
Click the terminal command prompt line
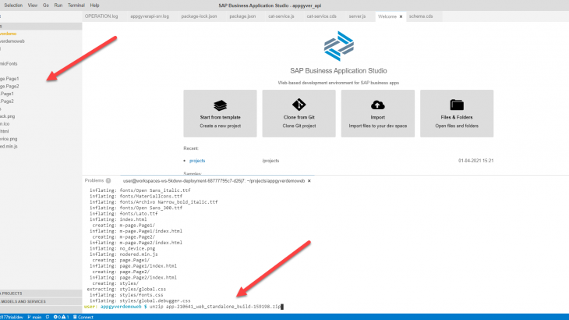tap(184, 307)
